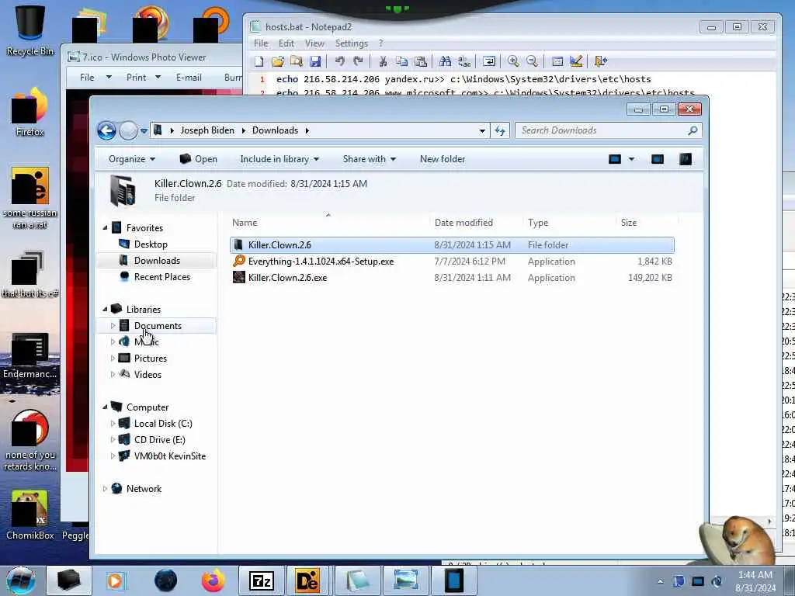Image resolution: width=795 pixels, height=596 pixels.
Task: Expand CD Drive (E:) node
Action: point(113,439)
